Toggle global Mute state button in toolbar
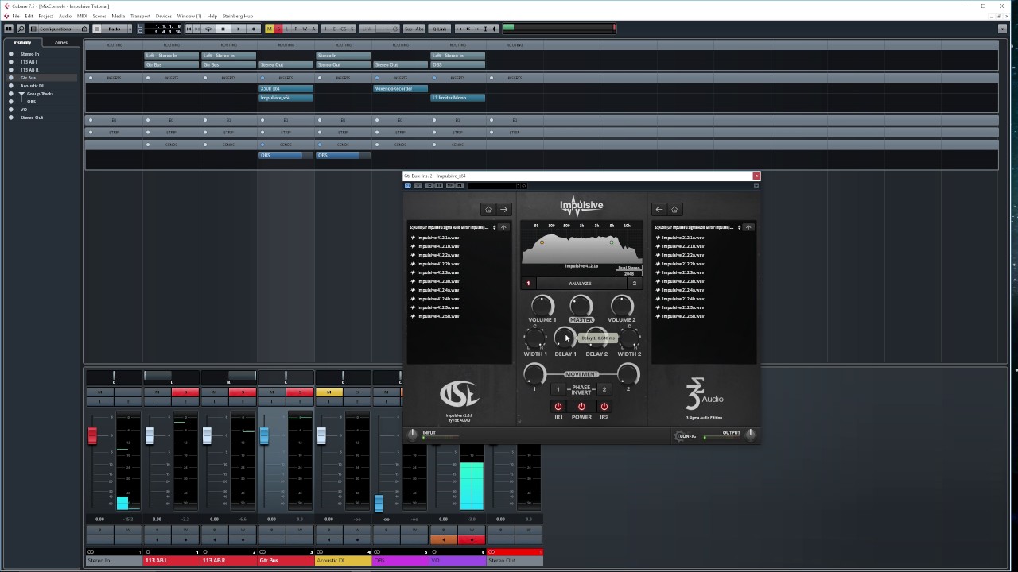Screen dimensions: 1018x572 [x=269, y=29]
